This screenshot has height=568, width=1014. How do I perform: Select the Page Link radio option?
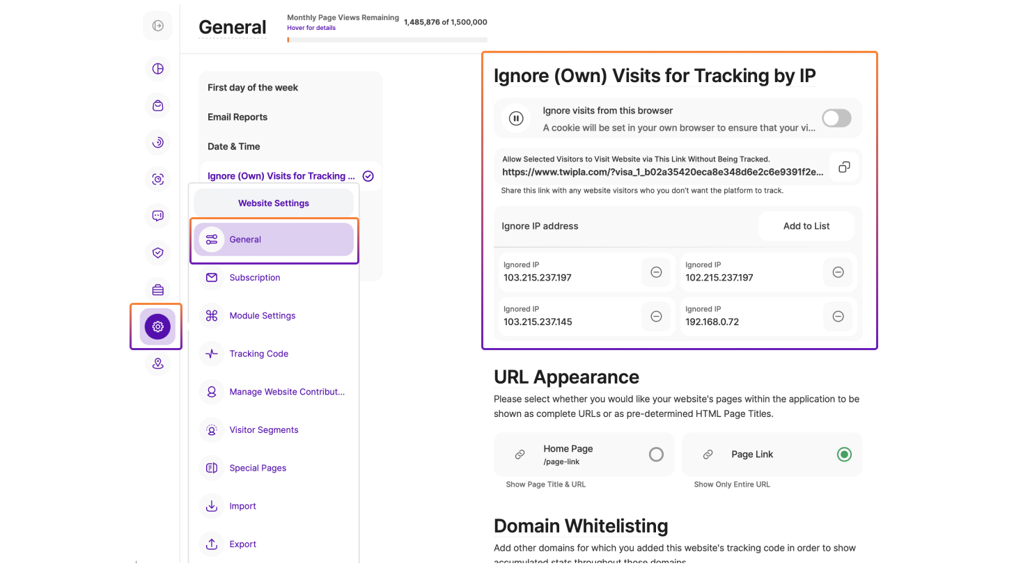[844, 455]
